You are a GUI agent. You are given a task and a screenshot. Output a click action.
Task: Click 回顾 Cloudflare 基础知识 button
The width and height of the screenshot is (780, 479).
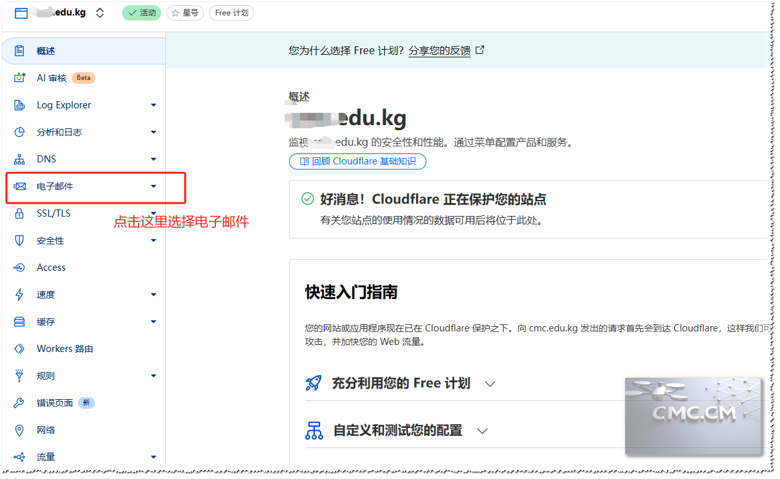coord(357,161)
